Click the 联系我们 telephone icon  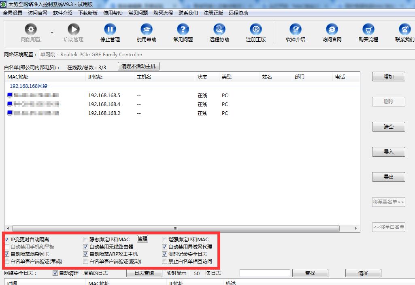[x=405, y=30]
